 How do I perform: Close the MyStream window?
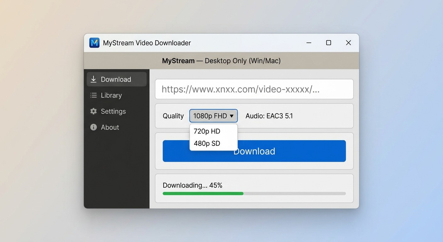tap(348, 43)
